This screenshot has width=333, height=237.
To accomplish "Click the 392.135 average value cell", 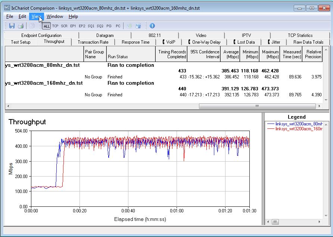I will pyautogui.click(x=232, y=94).
